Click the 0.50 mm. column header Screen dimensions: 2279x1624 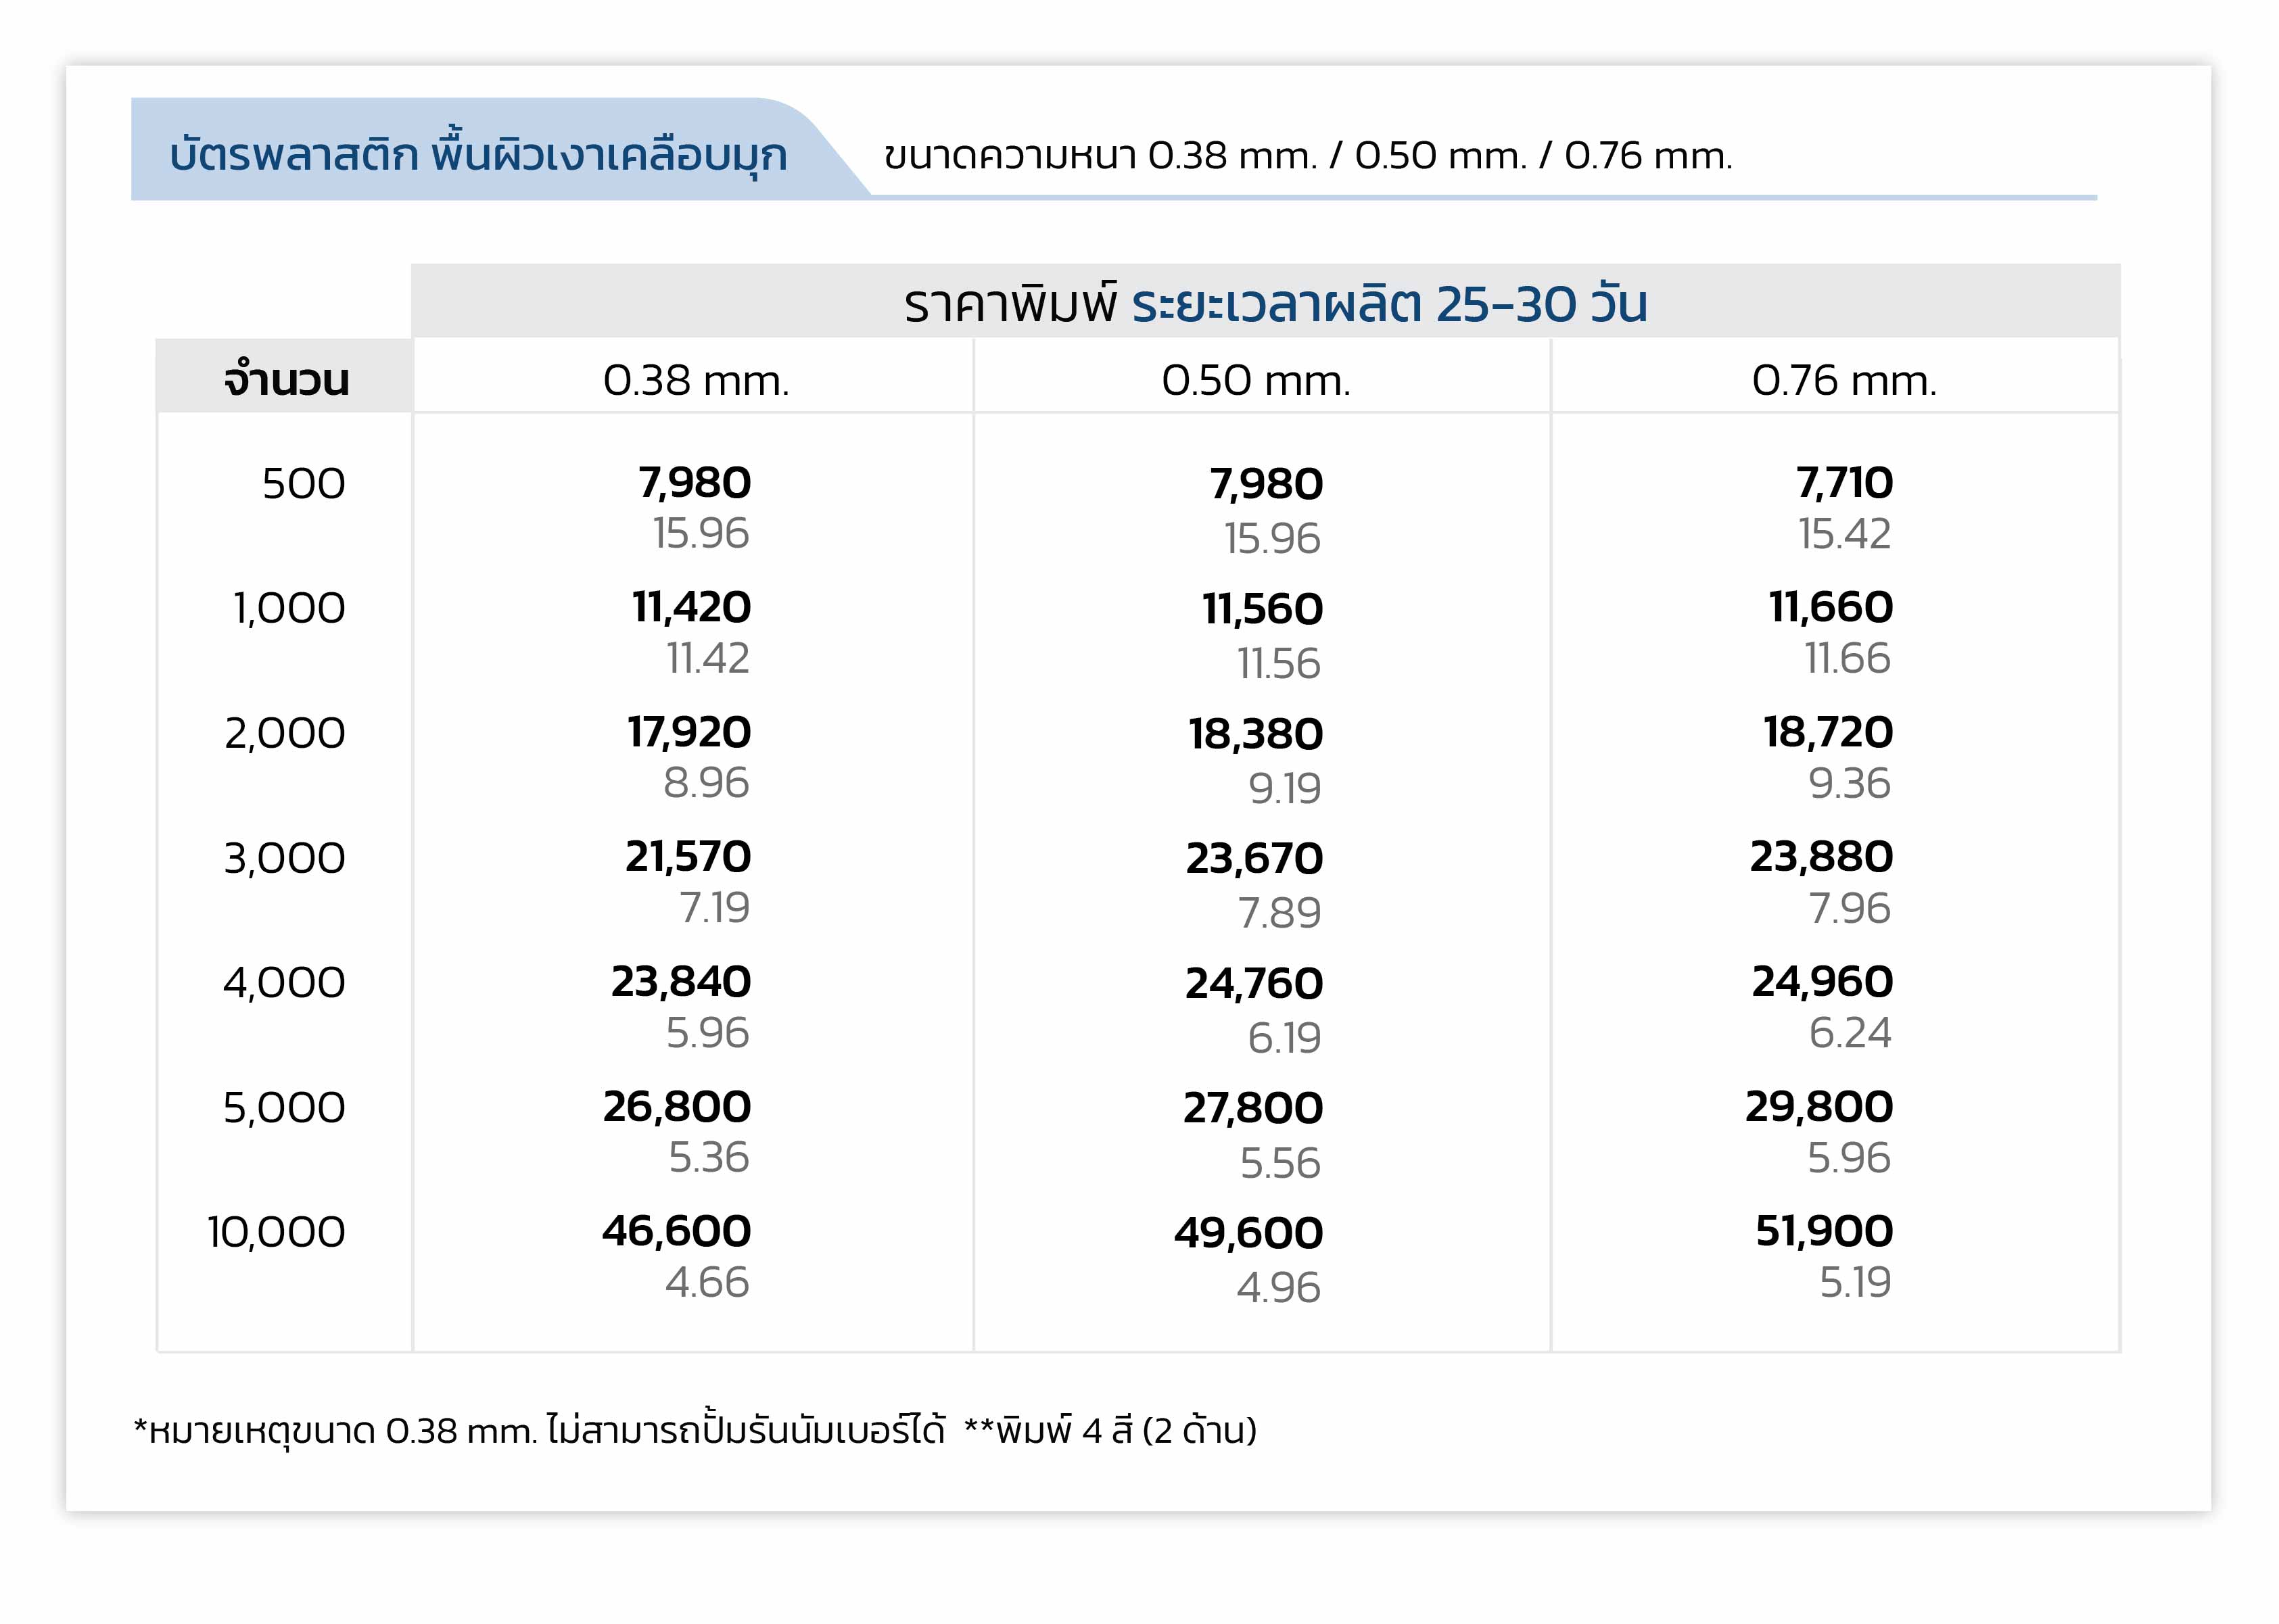click(1256, 381)
